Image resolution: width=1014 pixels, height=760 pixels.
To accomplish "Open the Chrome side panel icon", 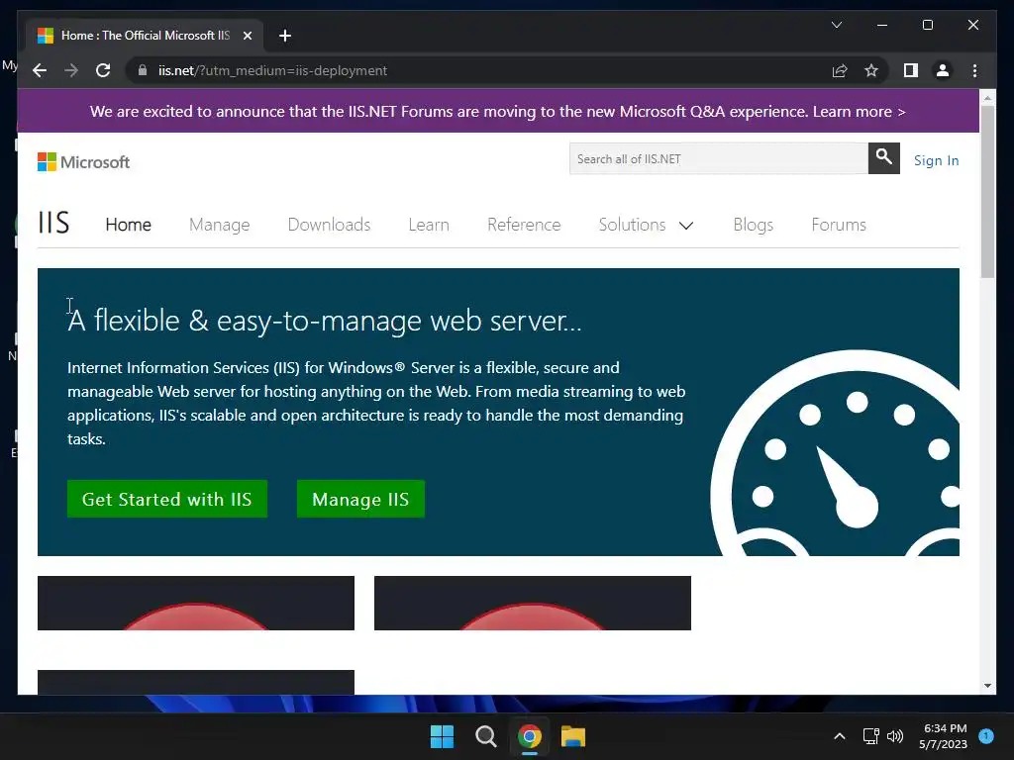I will coord(911,70).
